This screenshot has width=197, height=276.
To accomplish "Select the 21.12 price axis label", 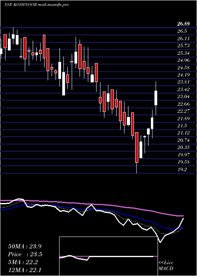I will (x=183, y=133).
